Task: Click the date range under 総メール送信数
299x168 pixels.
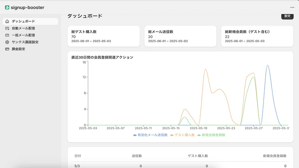Action: (168, 41)
